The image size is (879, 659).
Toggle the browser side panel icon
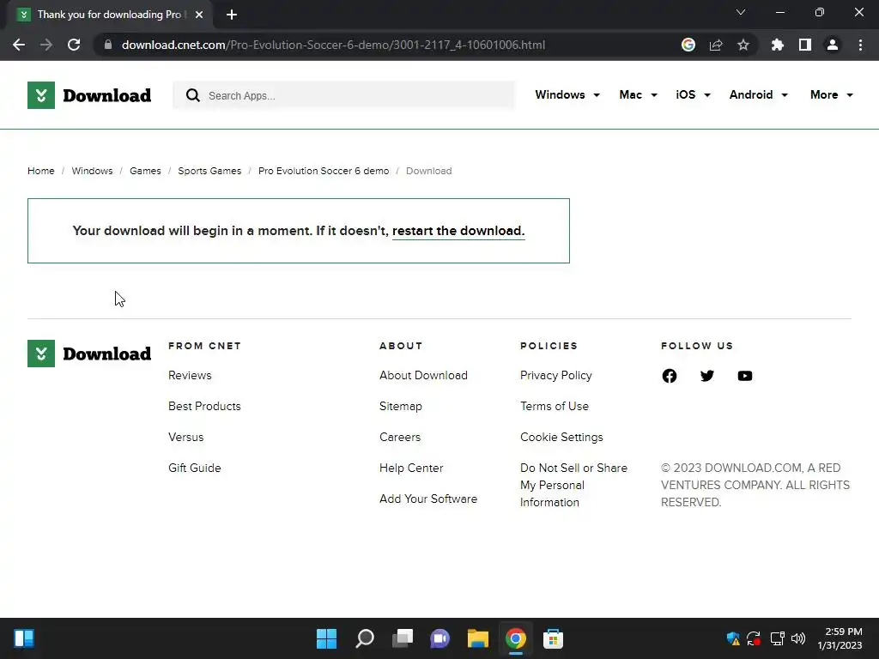805,45
